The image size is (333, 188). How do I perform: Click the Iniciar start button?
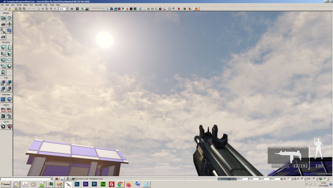[6, 184]
